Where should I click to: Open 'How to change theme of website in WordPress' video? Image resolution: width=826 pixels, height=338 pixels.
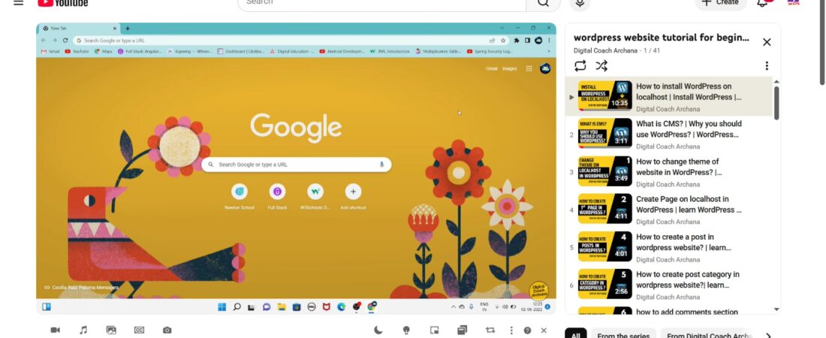coord(679,167)
